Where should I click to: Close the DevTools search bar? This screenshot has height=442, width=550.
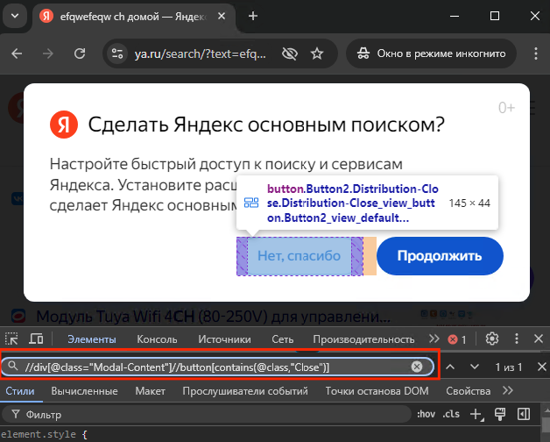pyautogui.click(x=542, y=367)
